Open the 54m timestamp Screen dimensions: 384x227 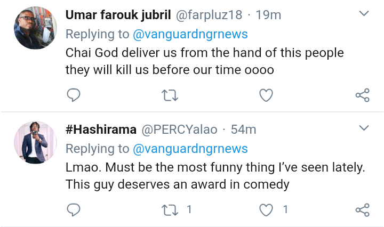coord(243,129)
